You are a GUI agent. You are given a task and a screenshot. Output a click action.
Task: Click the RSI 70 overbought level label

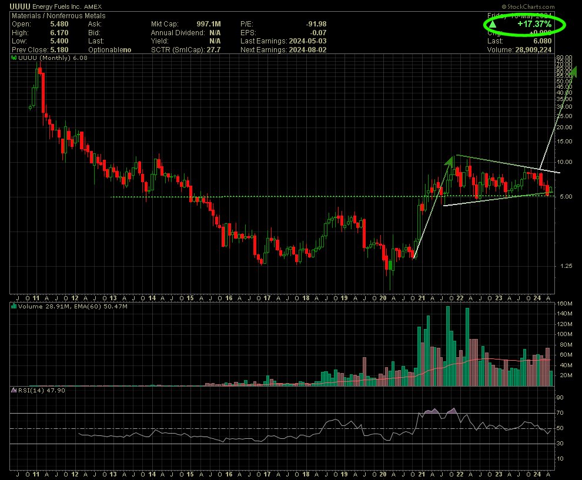point(560,414)
